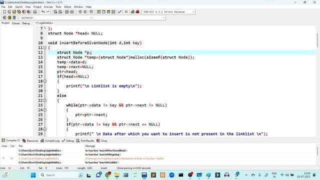Open the TDM-GCC compiler set dropdown
The image size is (320, 180).
[x=168, y=12]
